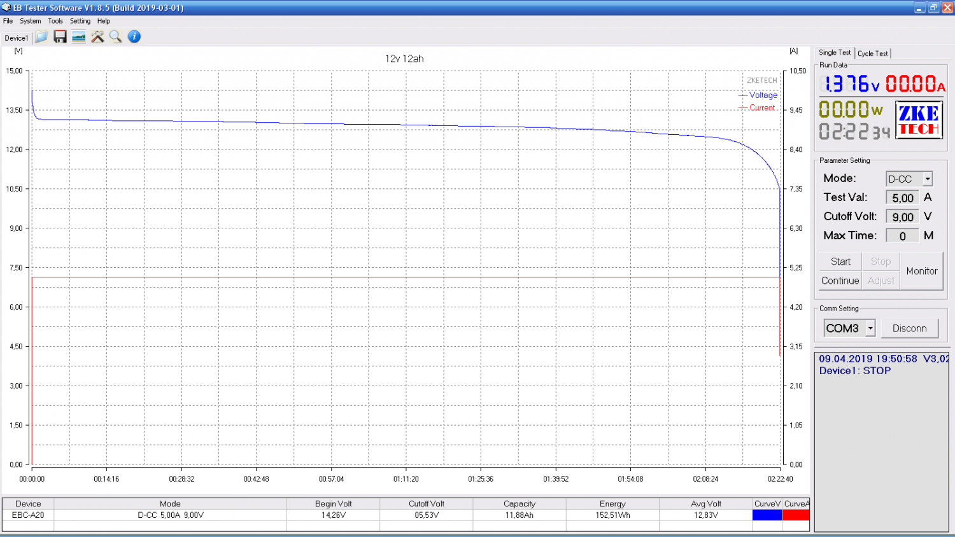The height and width of the screenshot is (537, 955).
Task: Click the Voltage legend entry
Action: pyautogui.click(x=758, y=95)
